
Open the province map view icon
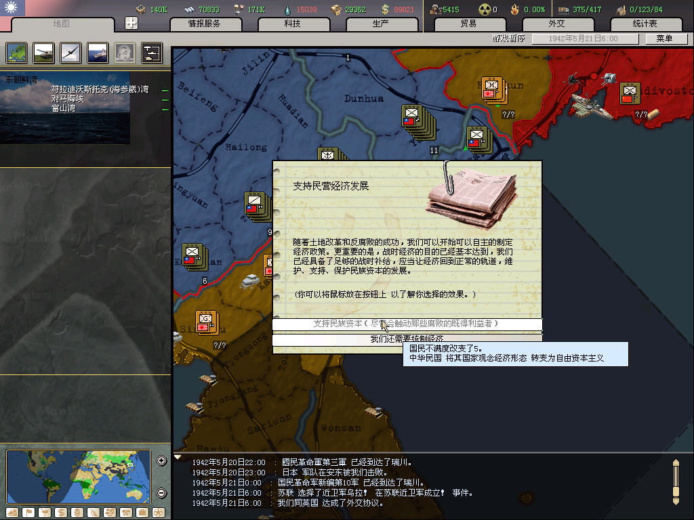pyautogui.click(x=16, y=53)
